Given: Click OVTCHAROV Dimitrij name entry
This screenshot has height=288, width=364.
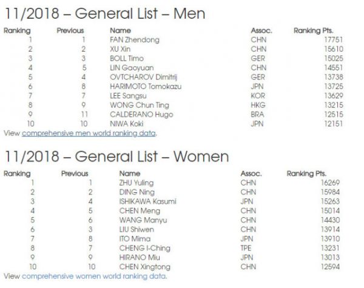Looking at the screenshot, I should click(x=143, y=77).
